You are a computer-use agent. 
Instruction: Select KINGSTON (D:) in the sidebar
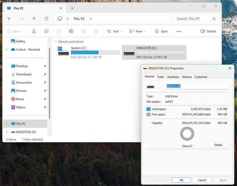point(24,132)
